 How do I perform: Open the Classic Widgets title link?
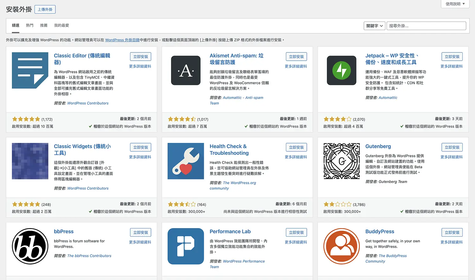point(82,149)
